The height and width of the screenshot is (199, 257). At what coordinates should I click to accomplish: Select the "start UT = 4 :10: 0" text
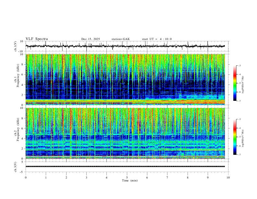157,39
